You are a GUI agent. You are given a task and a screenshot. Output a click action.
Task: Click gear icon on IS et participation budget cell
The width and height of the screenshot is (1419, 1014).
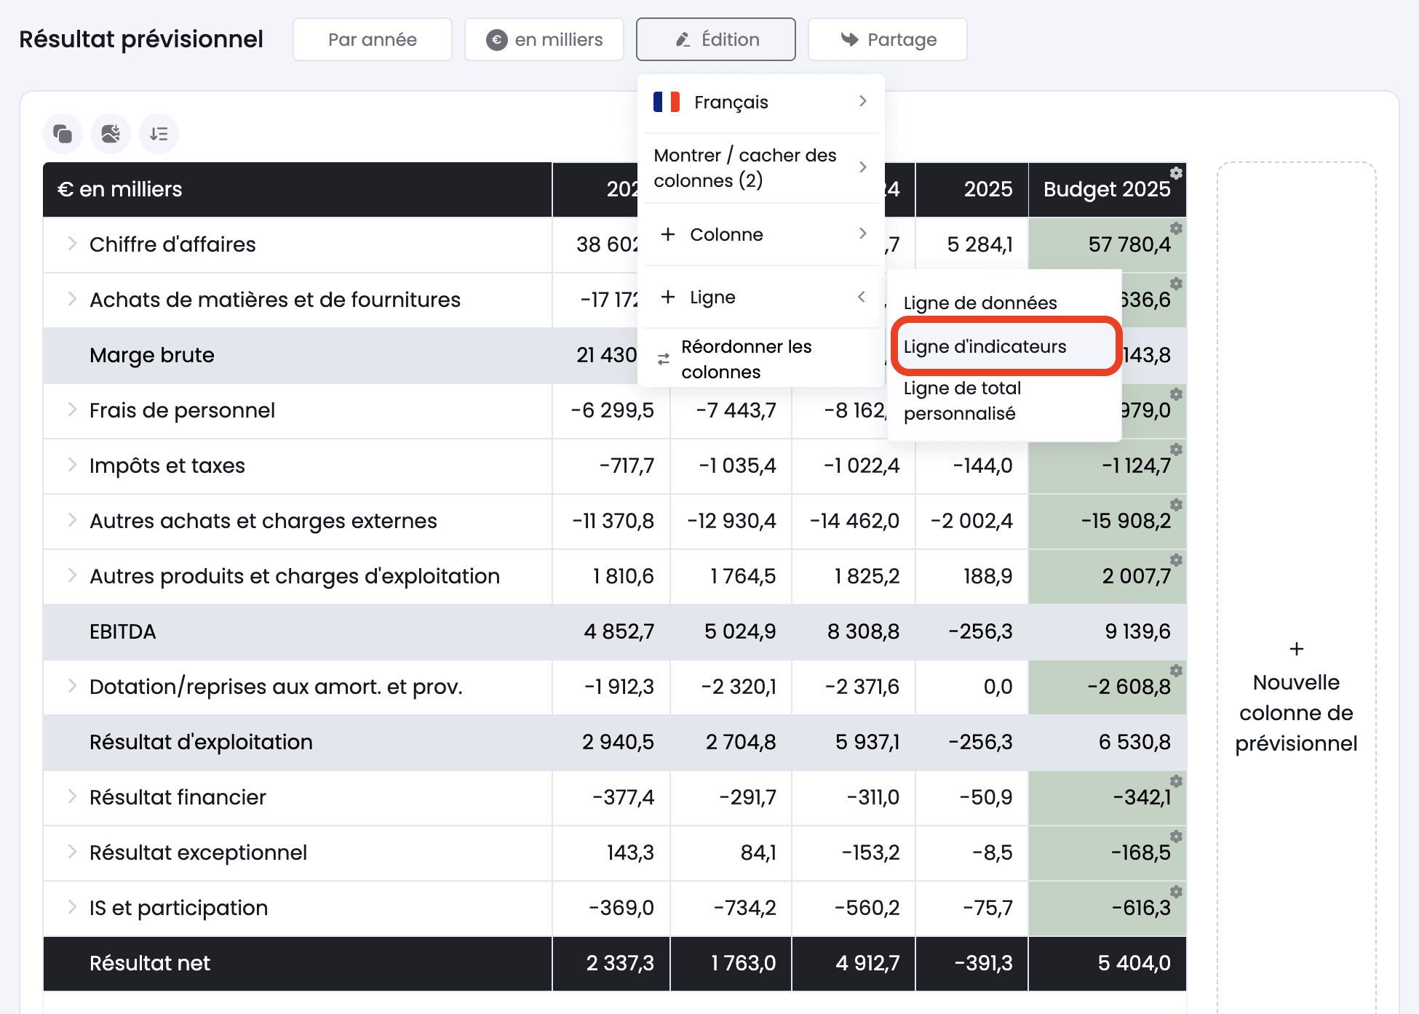pos(1176,892)
